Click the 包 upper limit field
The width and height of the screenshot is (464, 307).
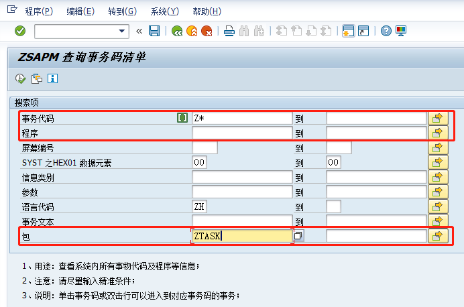(x=376, y=236)
